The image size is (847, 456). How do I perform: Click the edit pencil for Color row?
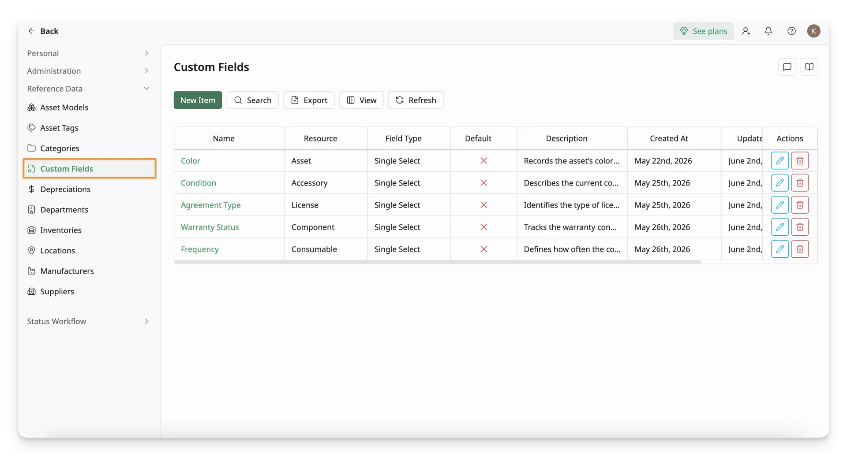tap(780, 161)
